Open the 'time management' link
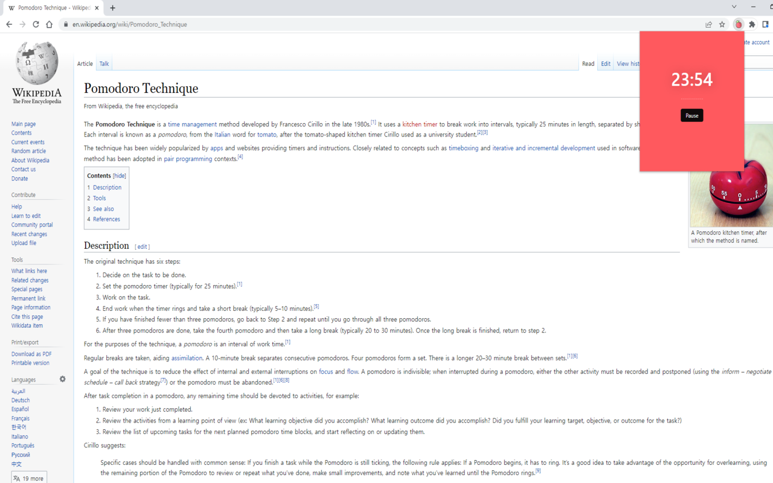This screenshot has width=773, height=483. (x=192, y=124)
